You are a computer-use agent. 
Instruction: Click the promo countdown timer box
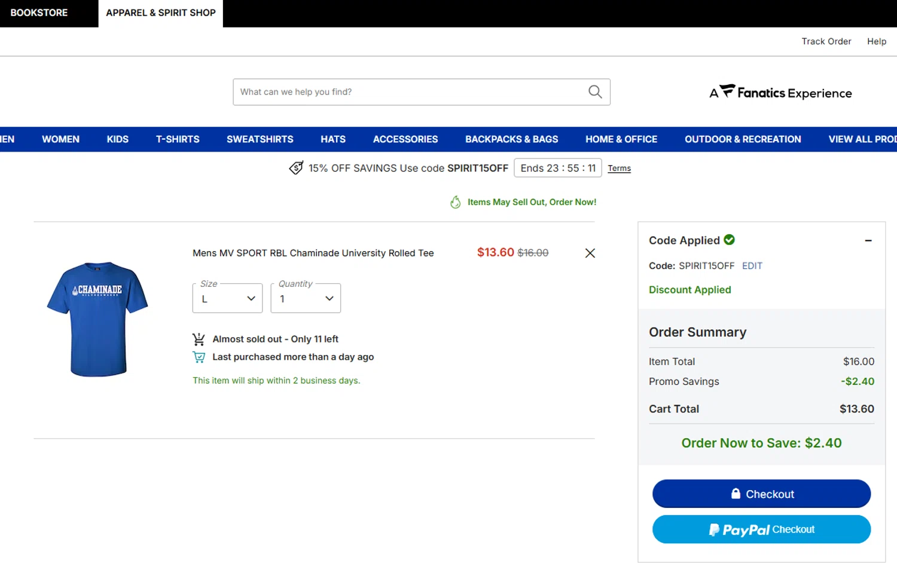pos(558,168)
